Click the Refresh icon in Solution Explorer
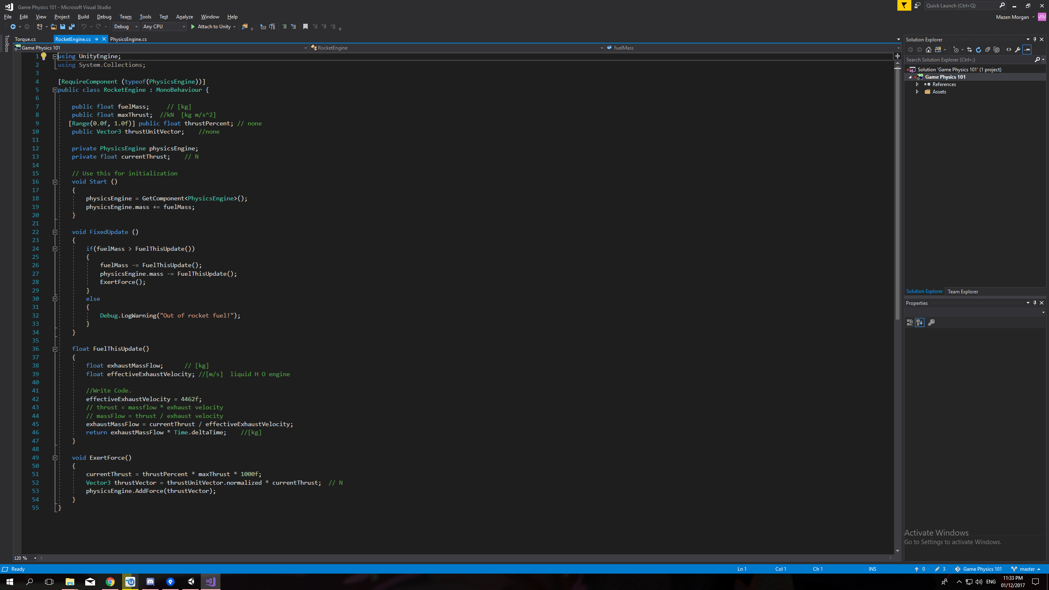 [979, 50]
